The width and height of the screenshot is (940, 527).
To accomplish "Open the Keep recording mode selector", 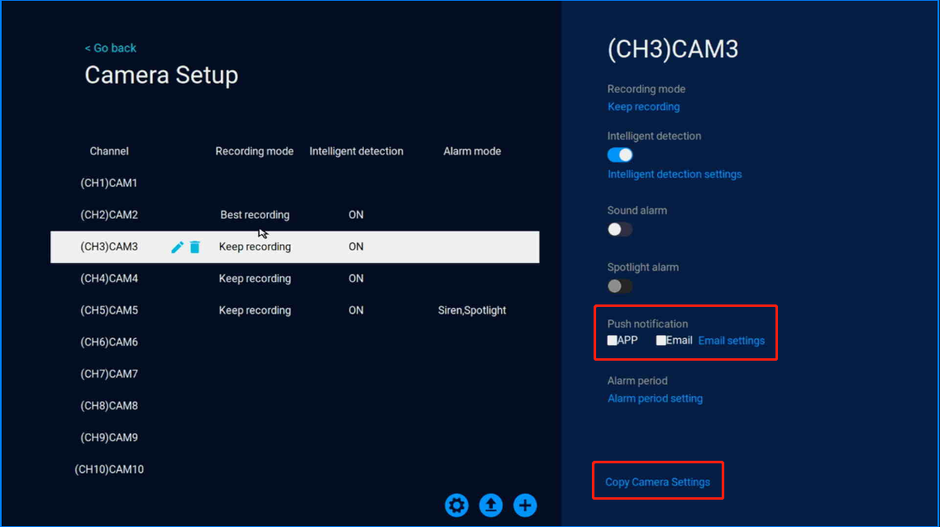I will [x=643, y=107].
